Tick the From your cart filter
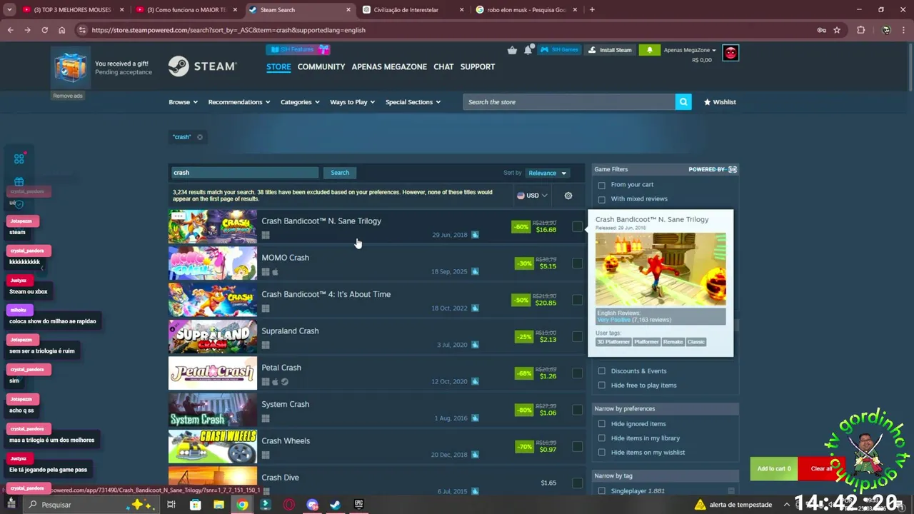Screen dimensions: 914x514 click(601, 185)
